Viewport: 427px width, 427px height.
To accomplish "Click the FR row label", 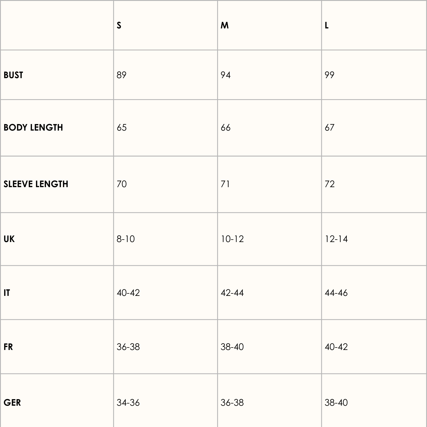I will pos(8,347).
